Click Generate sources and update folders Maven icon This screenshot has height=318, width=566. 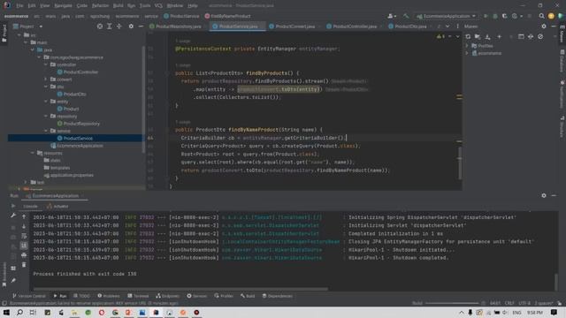click(478, 37)
